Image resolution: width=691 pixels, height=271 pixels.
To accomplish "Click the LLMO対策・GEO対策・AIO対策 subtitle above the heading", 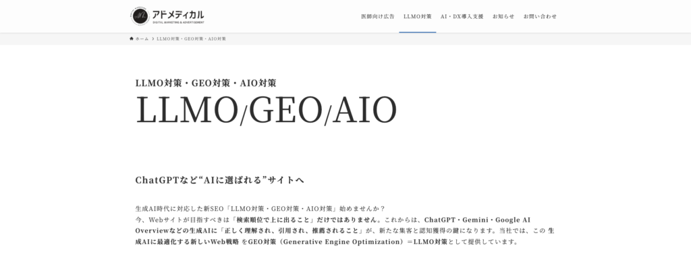I will pos(206,83).
